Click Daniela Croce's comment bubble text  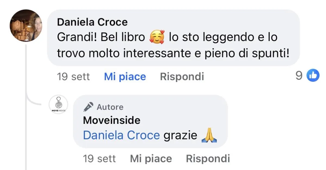[x=173, y=45]
